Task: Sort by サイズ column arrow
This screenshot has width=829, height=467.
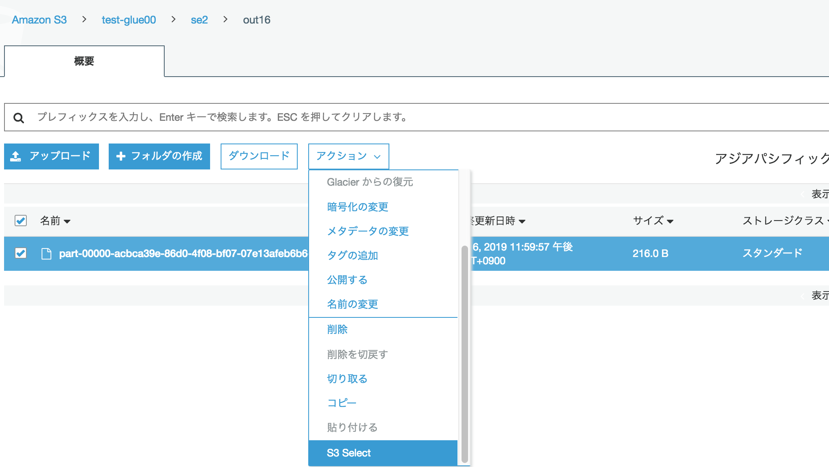Action: [670, 221]
